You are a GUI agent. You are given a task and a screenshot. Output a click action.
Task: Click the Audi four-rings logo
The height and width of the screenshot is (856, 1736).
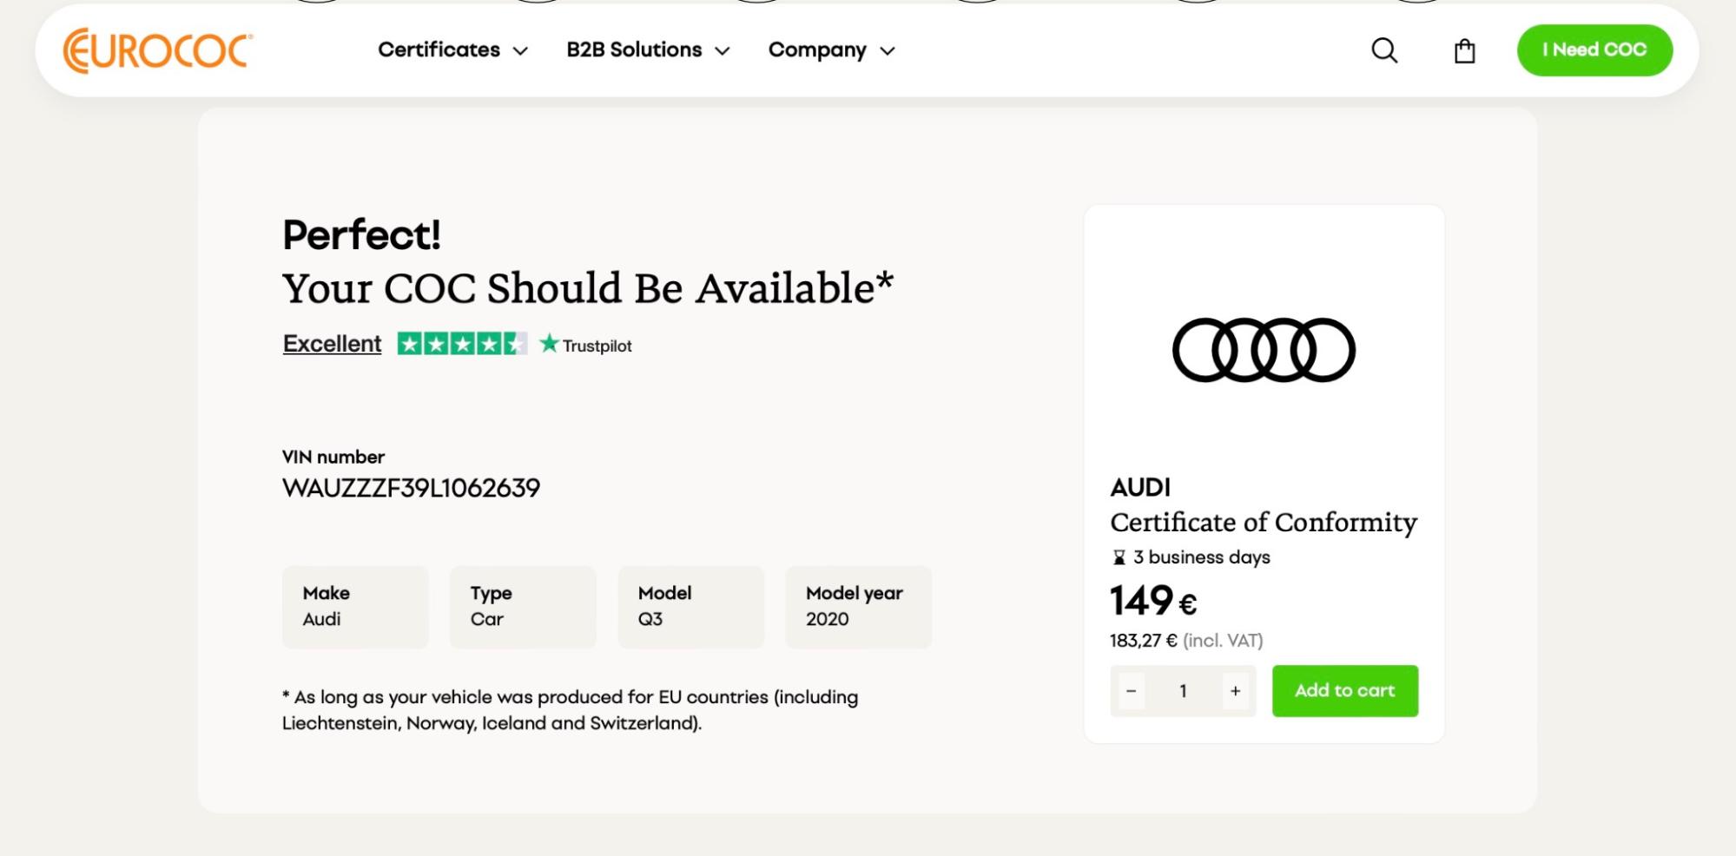[x=1264, y=350]
